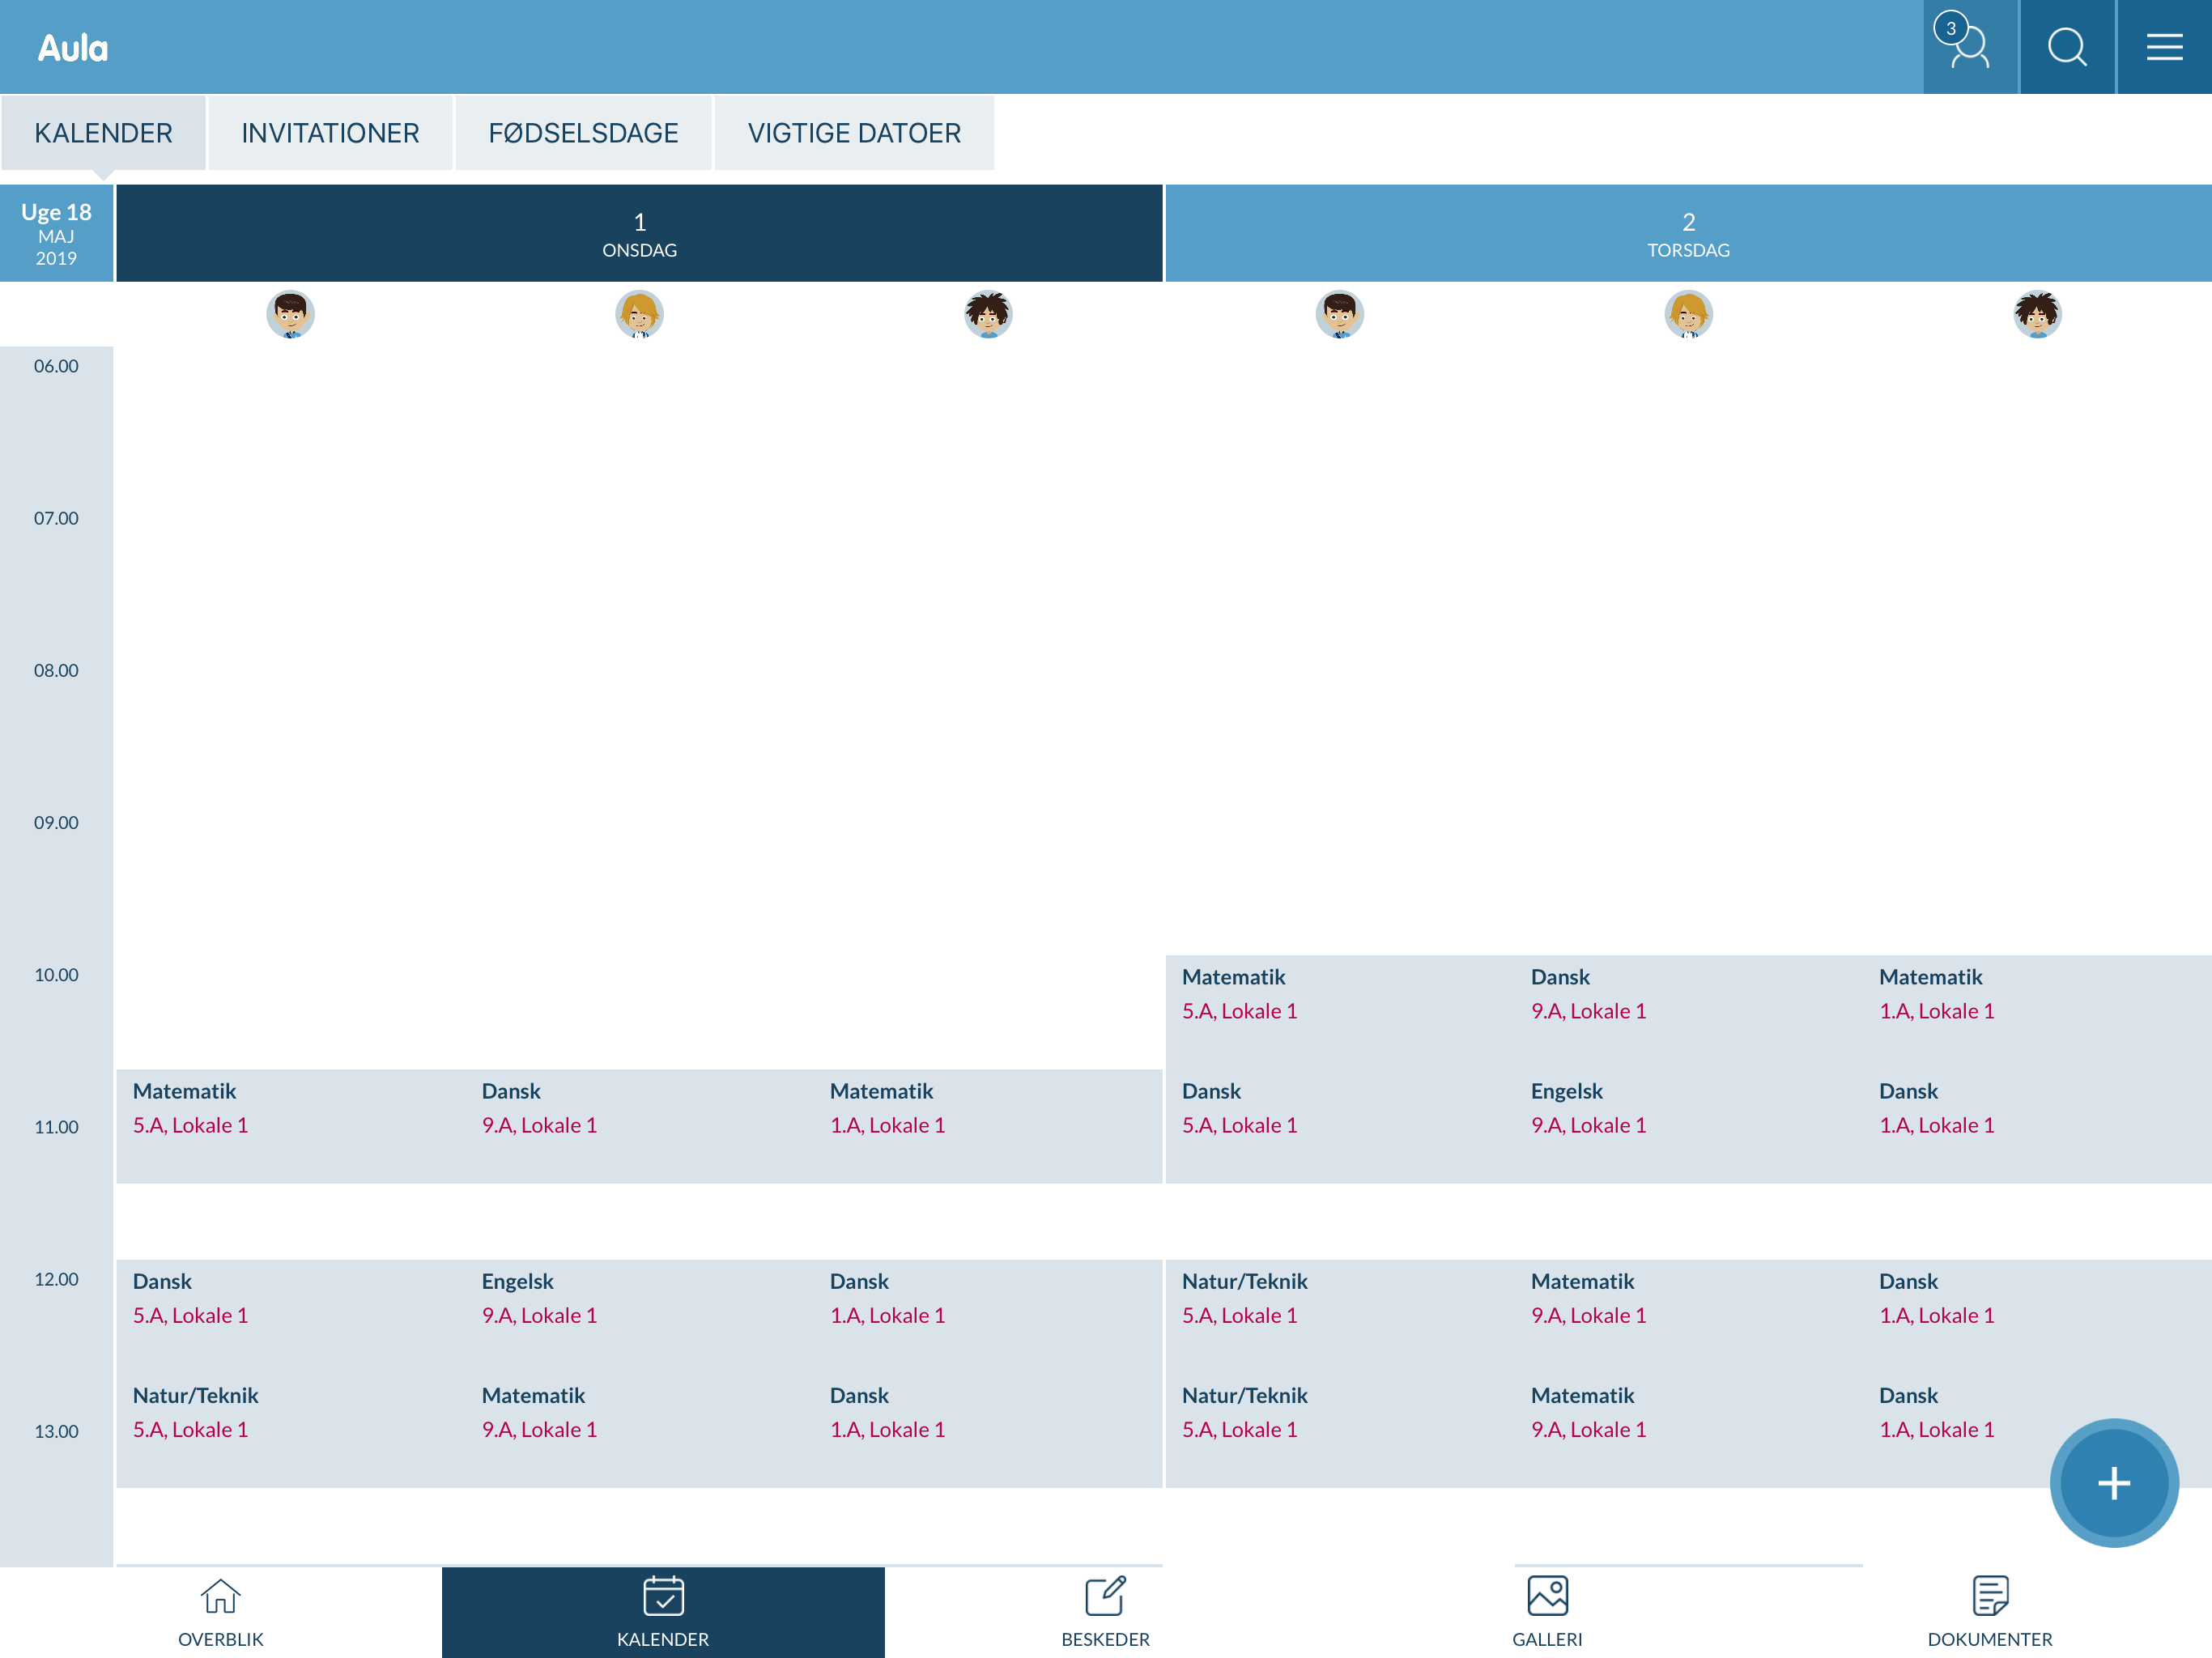Open the hamburger menu

point(2163,47)
